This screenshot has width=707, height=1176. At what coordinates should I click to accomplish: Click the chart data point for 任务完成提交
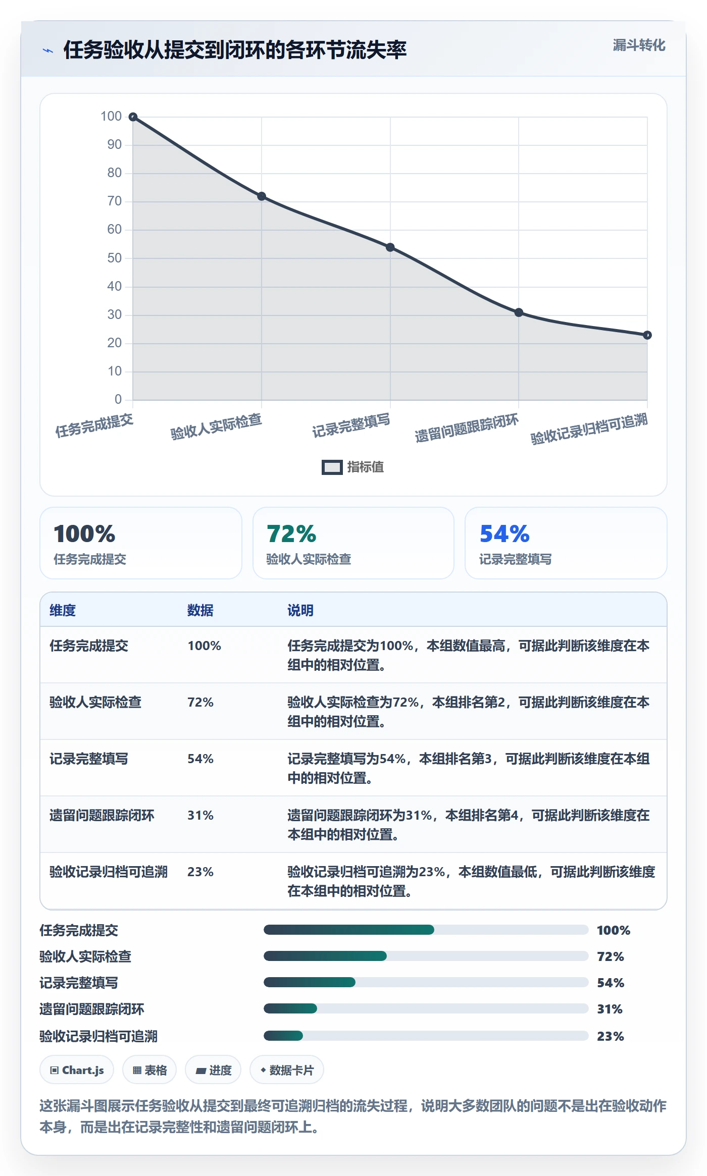(x=133, y=117)
